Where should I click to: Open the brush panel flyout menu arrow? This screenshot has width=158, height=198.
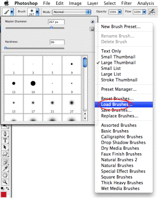click(x=92, y=21)
